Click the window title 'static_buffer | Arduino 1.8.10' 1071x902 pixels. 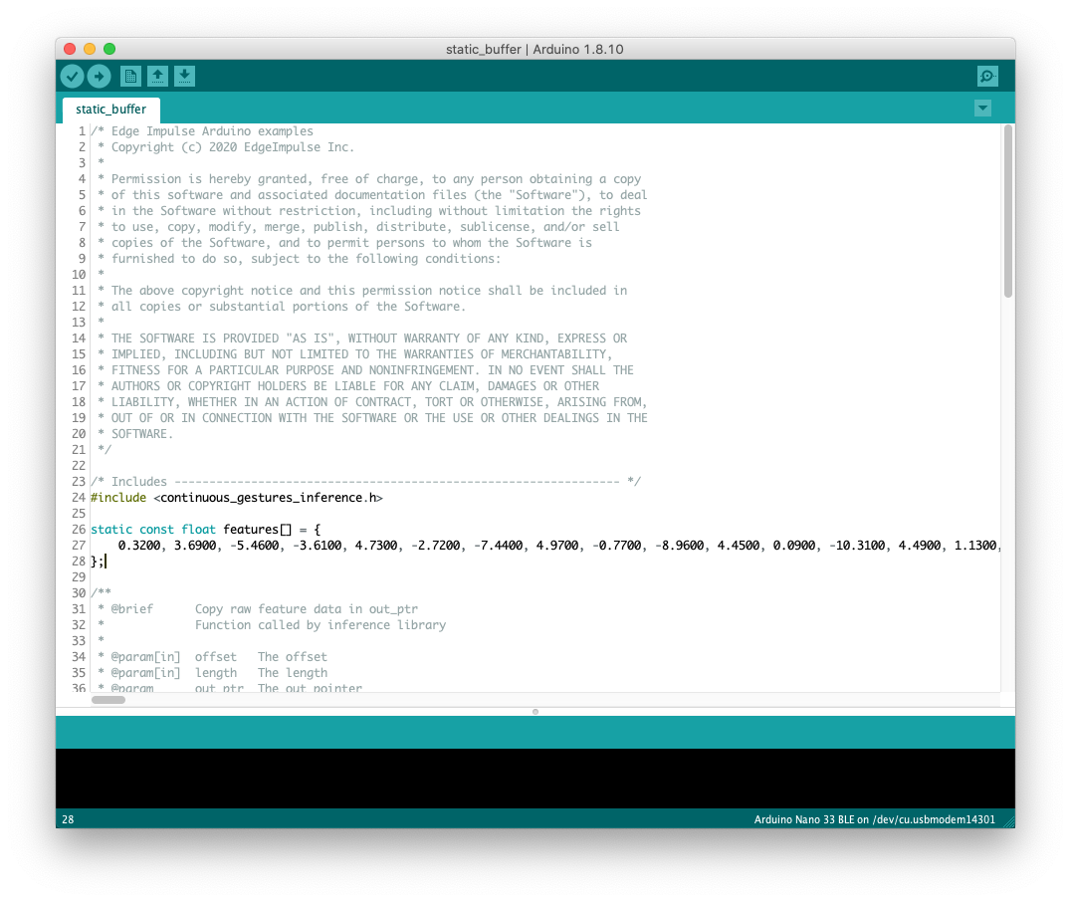point(535,49)
